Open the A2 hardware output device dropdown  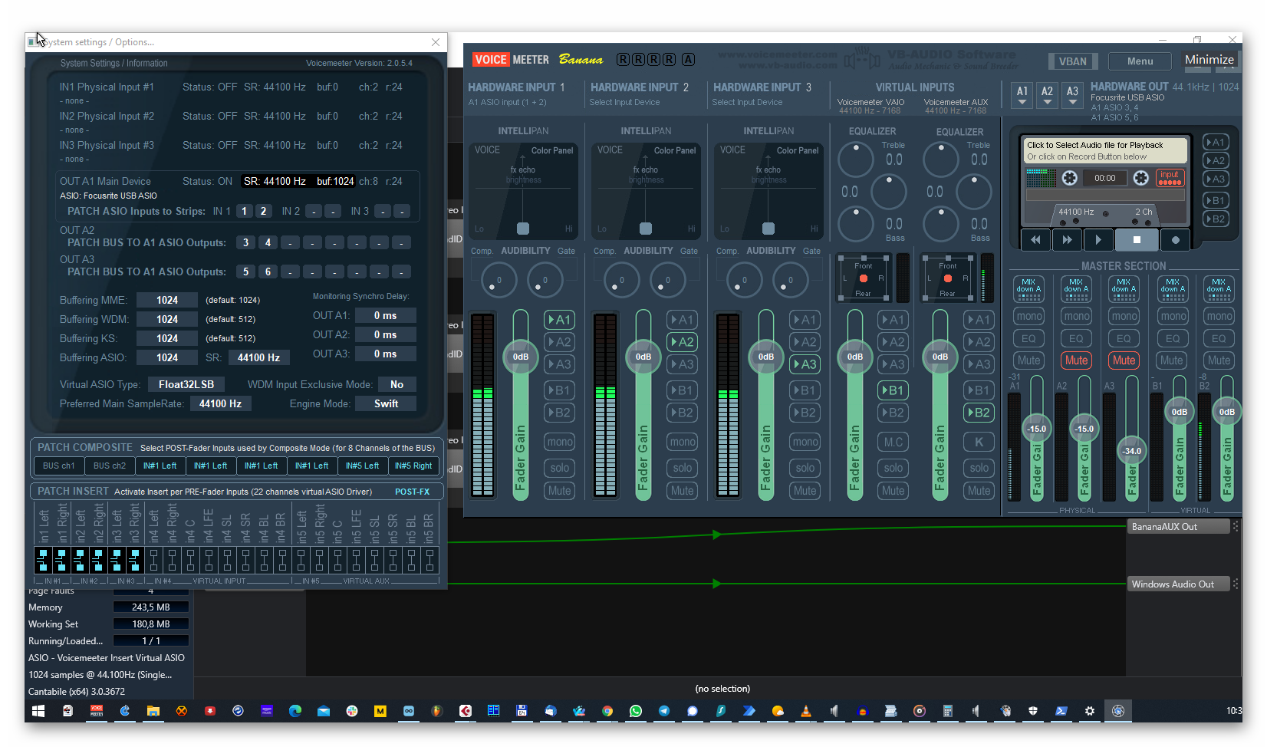click(1047, 94)
